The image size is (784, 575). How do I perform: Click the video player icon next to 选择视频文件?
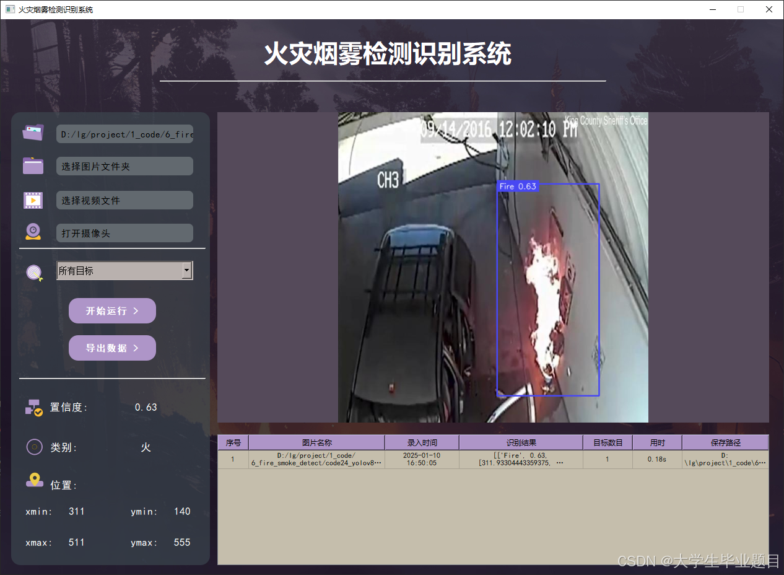[x=33, y=200]
